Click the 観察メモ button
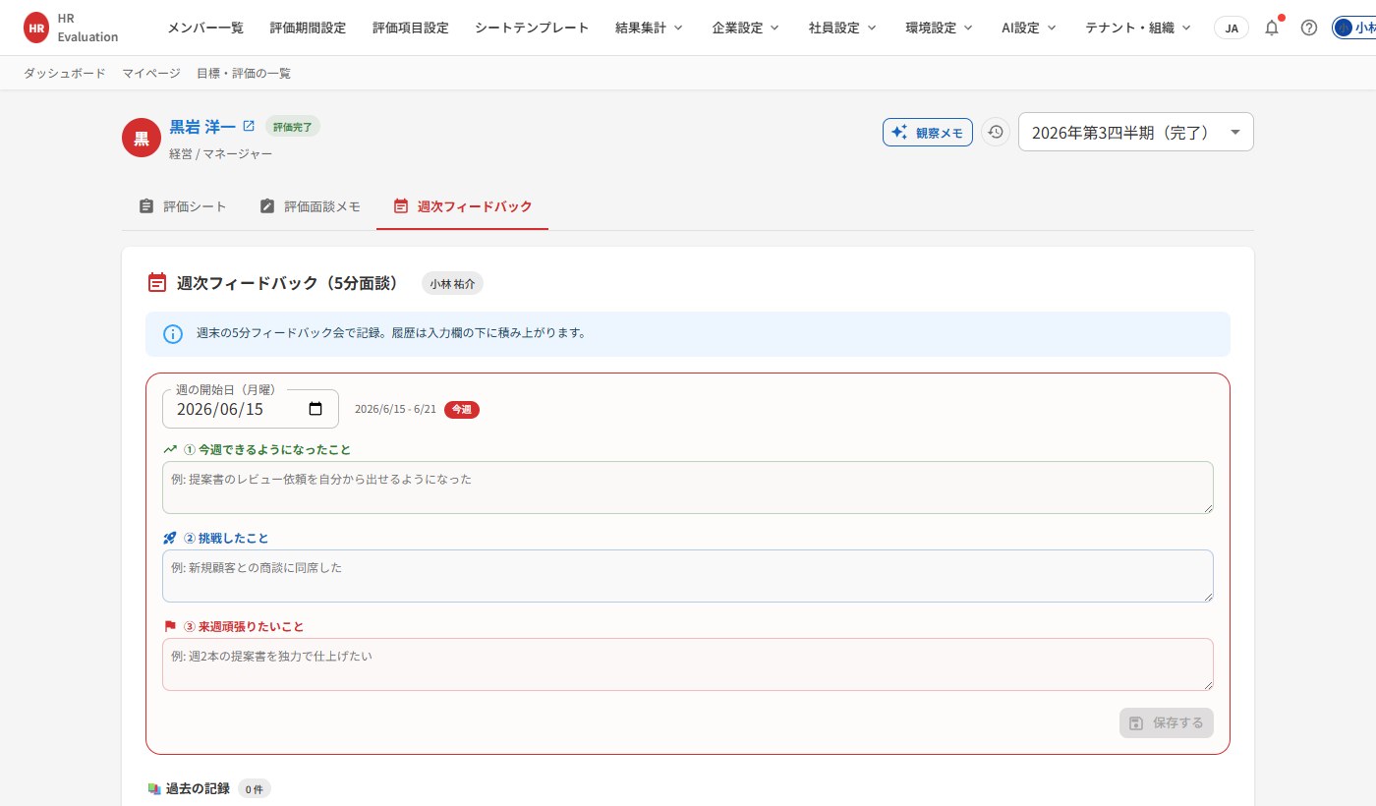Screen dimensions: 1376x806 [928, 133]
